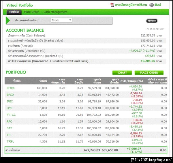Click the Cash Balance value 322,555.55
Screen dimensions: 173x163
click(148, 35)
